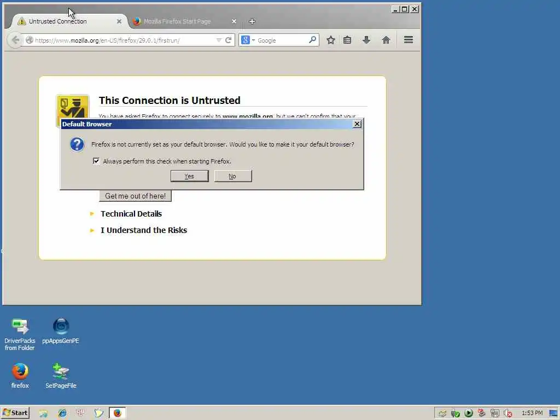Open search engine selector dropdown

tap(248, 40)
